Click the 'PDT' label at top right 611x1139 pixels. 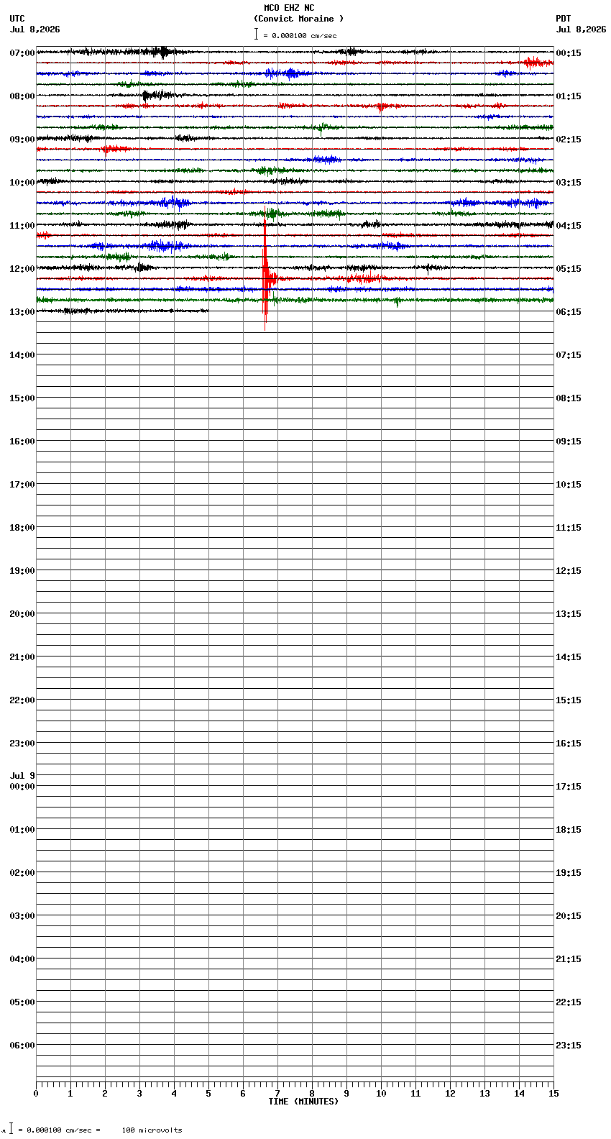click(x=563, y=19)
